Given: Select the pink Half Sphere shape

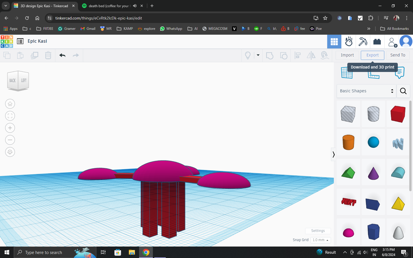Looking at the screenshot, I should coord(348,232).
